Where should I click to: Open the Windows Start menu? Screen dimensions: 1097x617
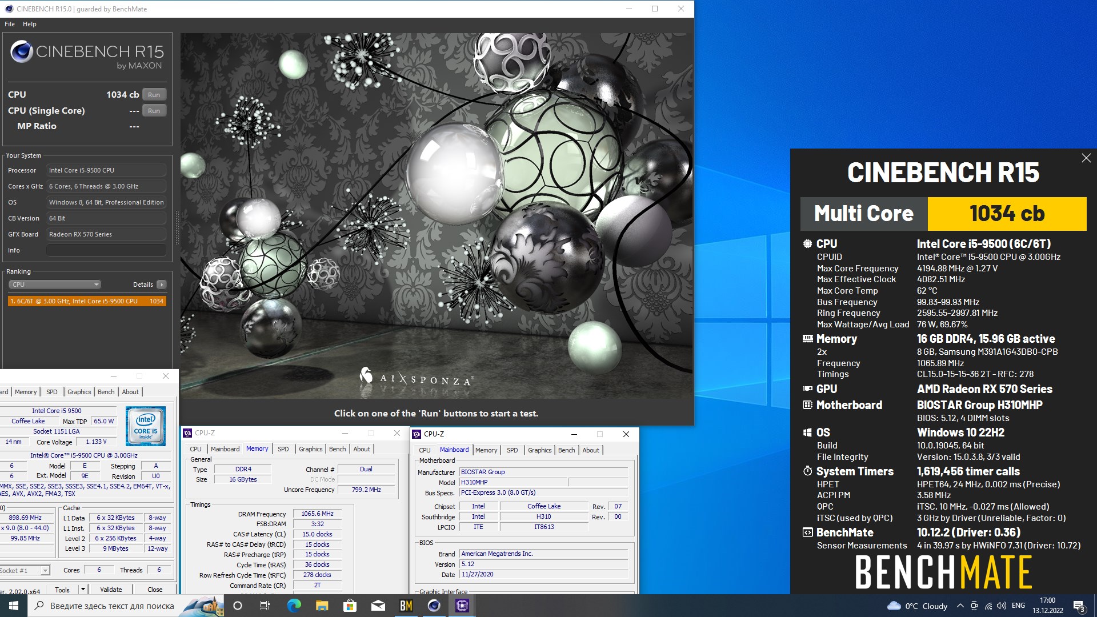[14, 606]
